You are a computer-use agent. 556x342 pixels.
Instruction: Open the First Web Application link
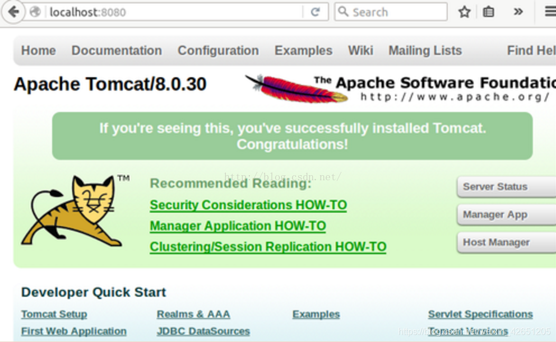pos(74,331)
